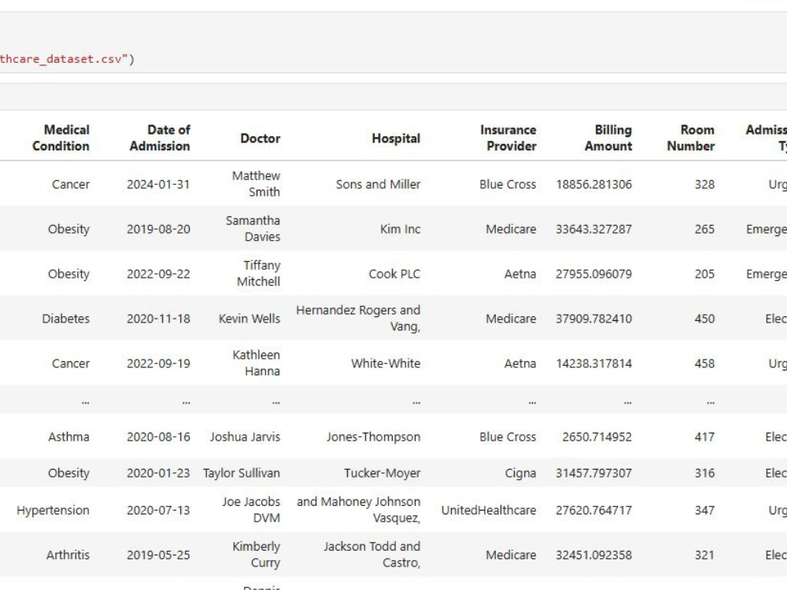Image resolution: width=787 pixels, height=590 pixels.
Task: Click hospital Hernandez Rogers and Vang
Action: (358, 318)
